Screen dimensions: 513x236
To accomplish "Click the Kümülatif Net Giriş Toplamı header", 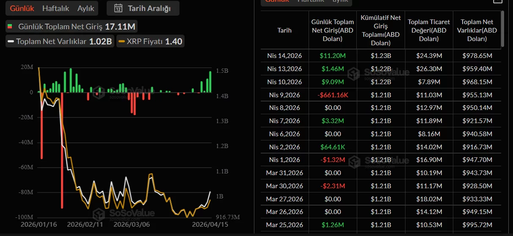I will click(x=381, y=30).
